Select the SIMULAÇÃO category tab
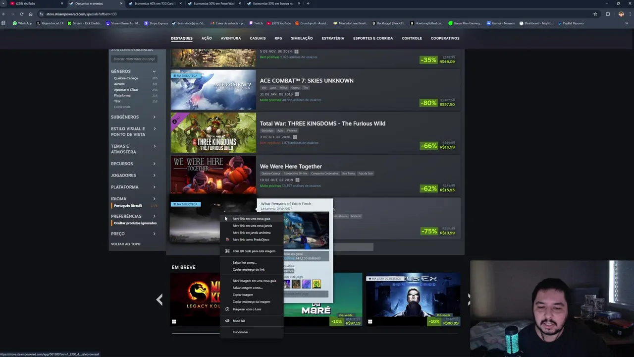The height and width of the screenshot is (357, 634). [302, 38]
